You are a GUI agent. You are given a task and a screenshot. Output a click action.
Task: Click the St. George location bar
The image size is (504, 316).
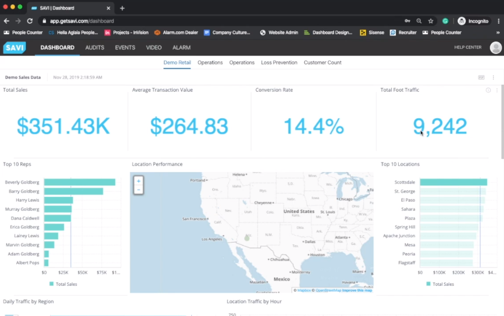point(453,191)
